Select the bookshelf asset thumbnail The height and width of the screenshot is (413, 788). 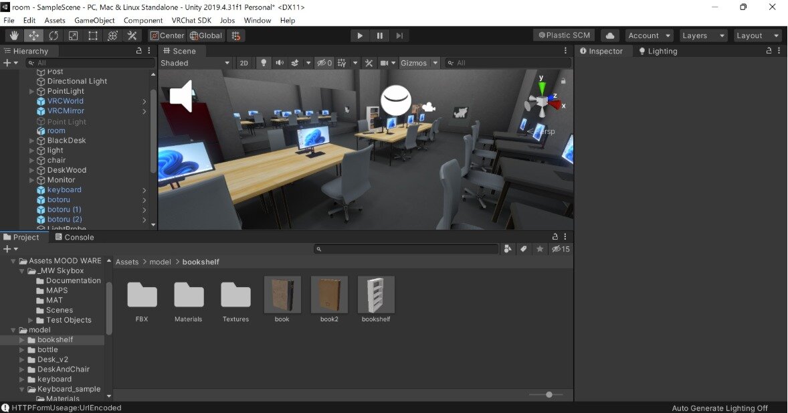coord(376,295)
